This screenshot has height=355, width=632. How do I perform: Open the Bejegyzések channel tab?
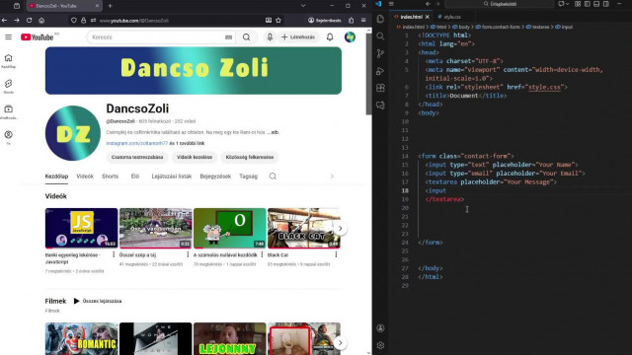(215, 177)
